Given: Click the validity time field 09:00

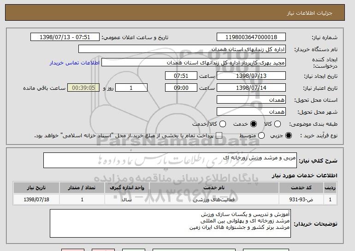Looking at the screenshot, I should [x=181, y=88].
